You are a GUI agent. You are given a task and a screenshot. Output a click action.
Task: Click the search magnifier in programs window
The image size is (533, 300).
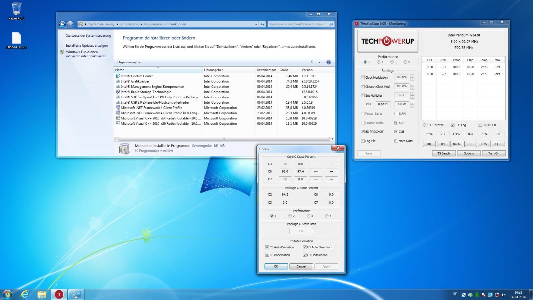click(x=331, y=24)
